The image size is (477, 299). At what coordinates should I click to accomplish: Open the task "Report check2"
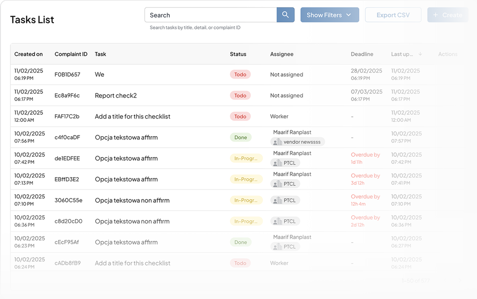[x=115, y=95]
